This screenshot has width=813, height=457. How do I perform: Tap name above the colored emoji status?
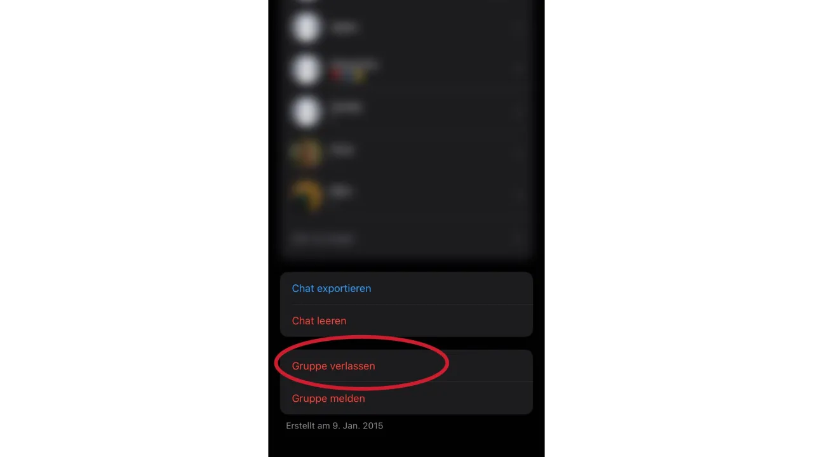coord(354,63)
